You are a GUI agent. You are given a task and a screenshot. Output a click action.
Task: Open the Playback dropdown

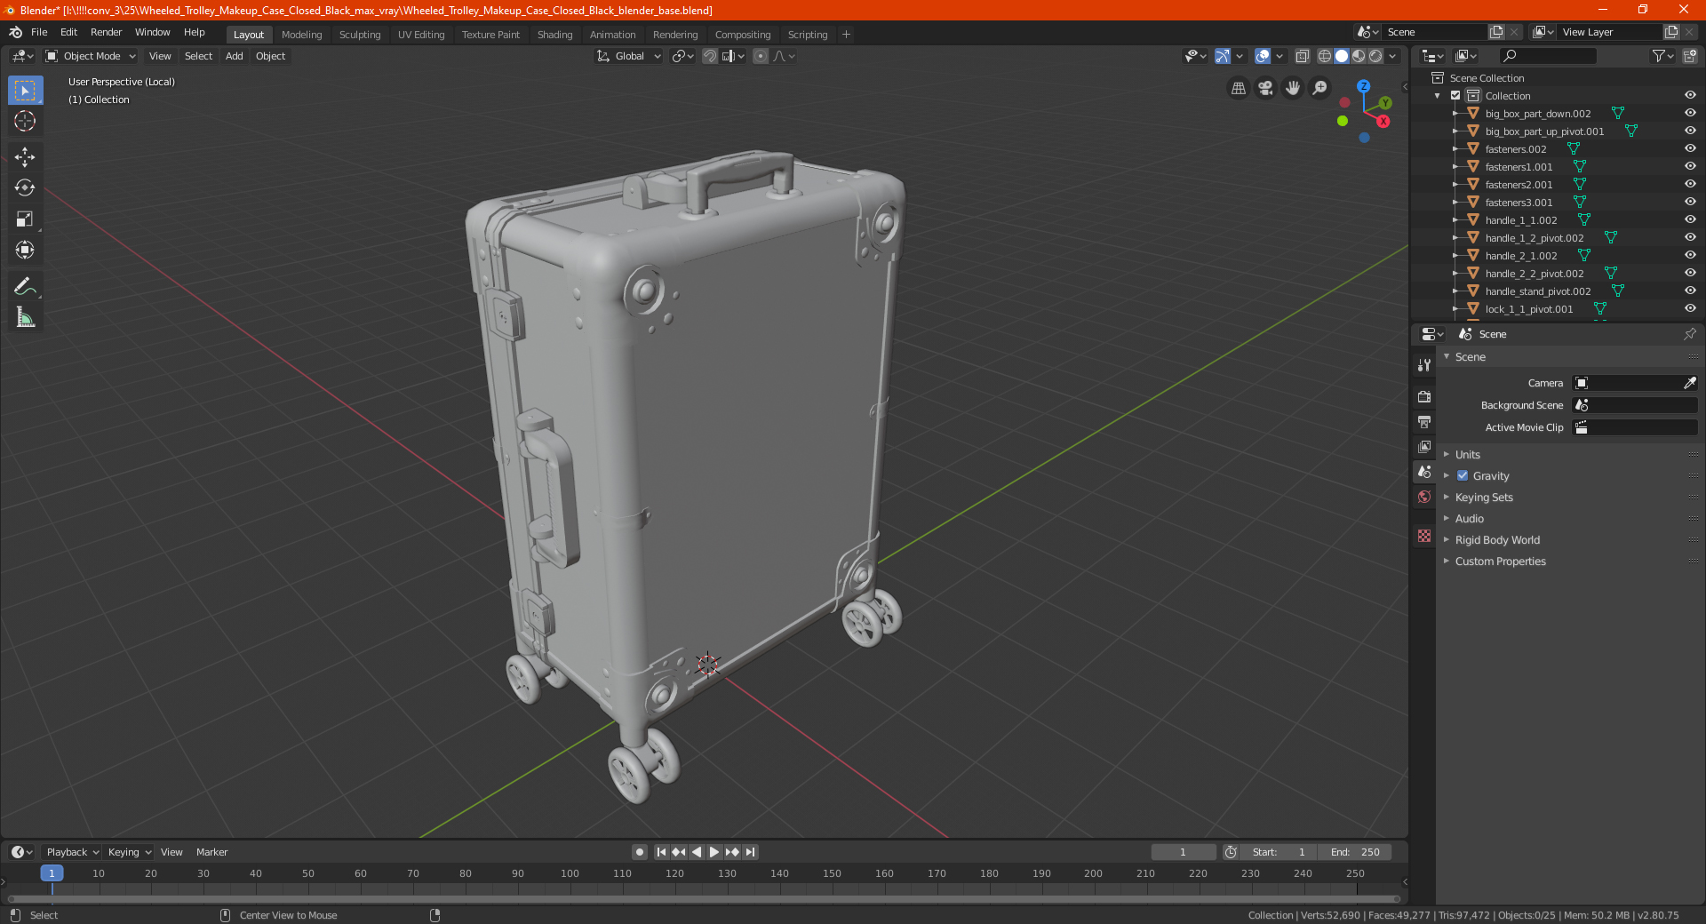click(x=72, y=852)
